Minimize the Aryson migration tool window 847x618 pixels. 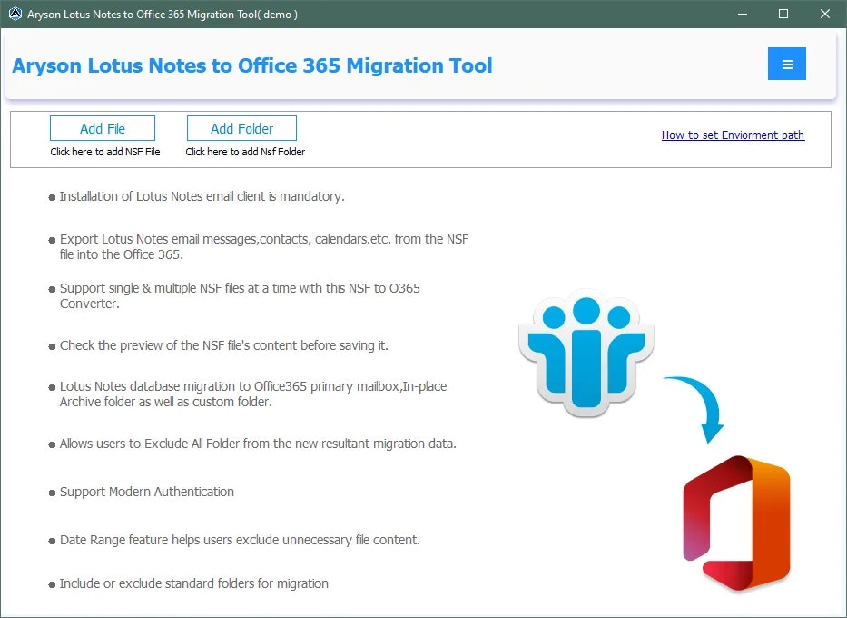point(743,14)
